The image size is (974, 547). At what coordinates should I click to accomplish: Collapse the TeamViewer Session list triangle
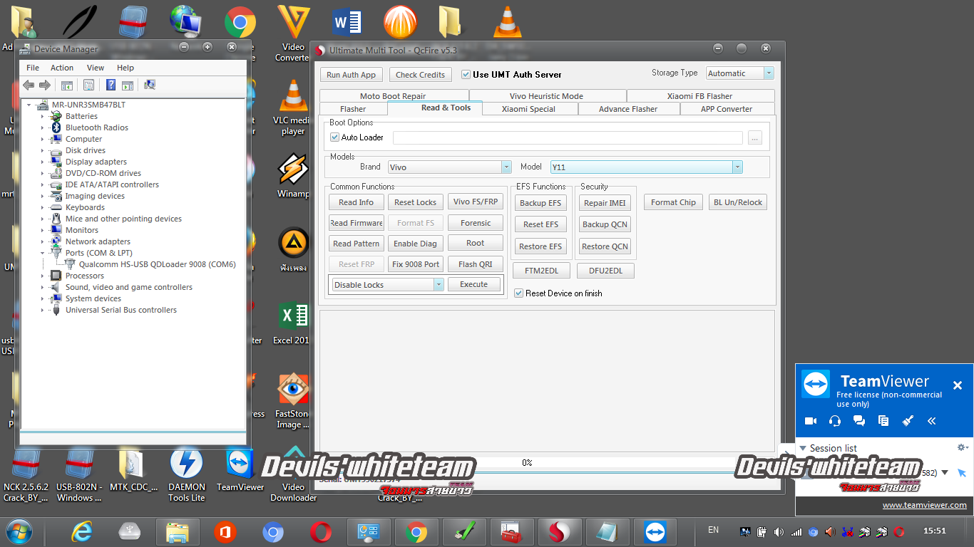tap(803, 448)
